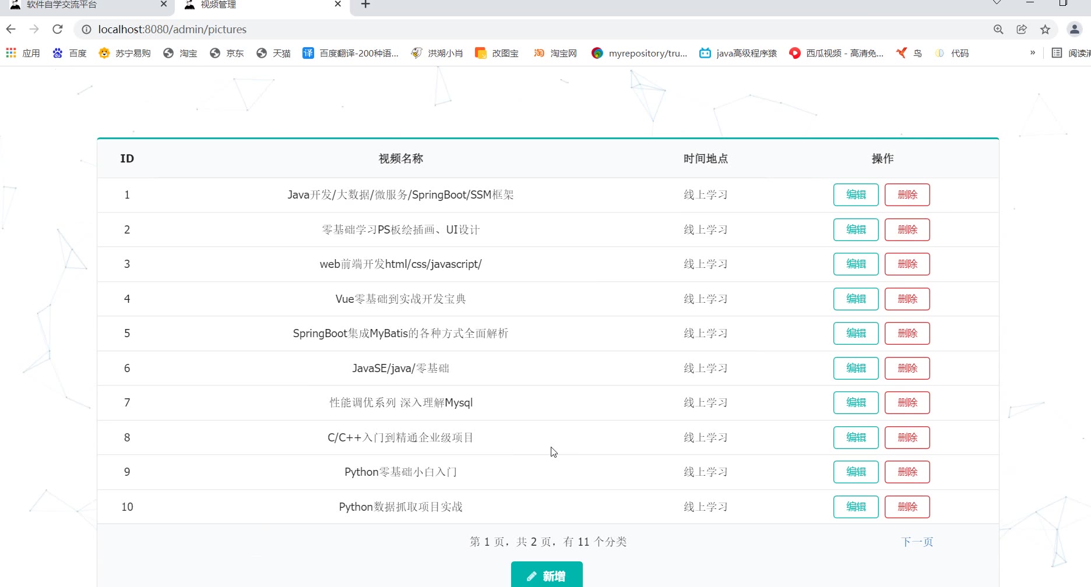
Task: Reload the current page
Action: pos(57,29)
